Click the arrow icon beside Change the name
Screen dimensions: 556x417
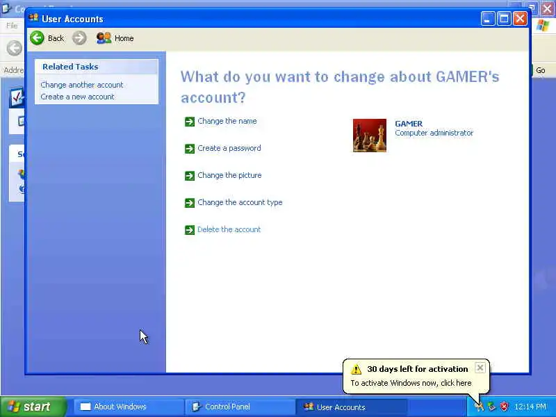click(x=190, y=122)
